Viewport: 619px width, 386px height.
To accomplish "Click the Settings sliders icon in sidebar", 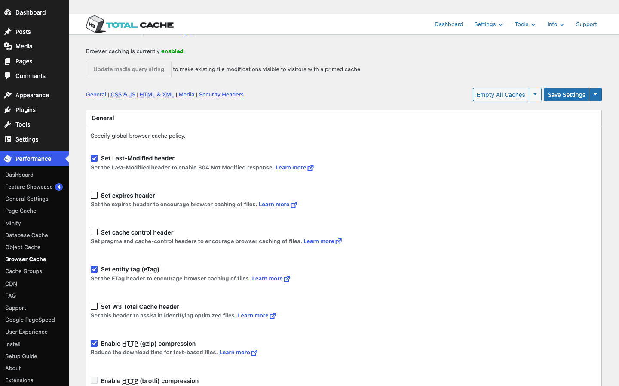I will pos(8,139).
